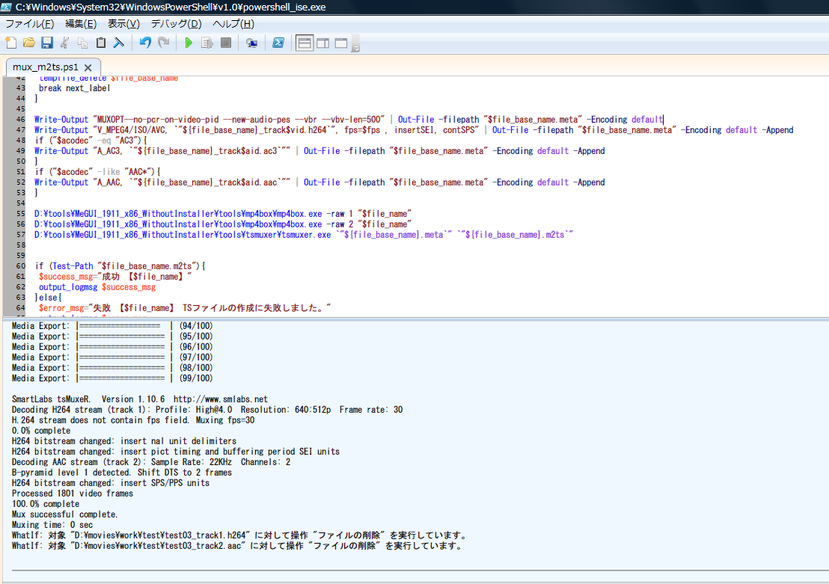
Task: Expand the toolbar overflow options arrow
Action: coord(356,46)
